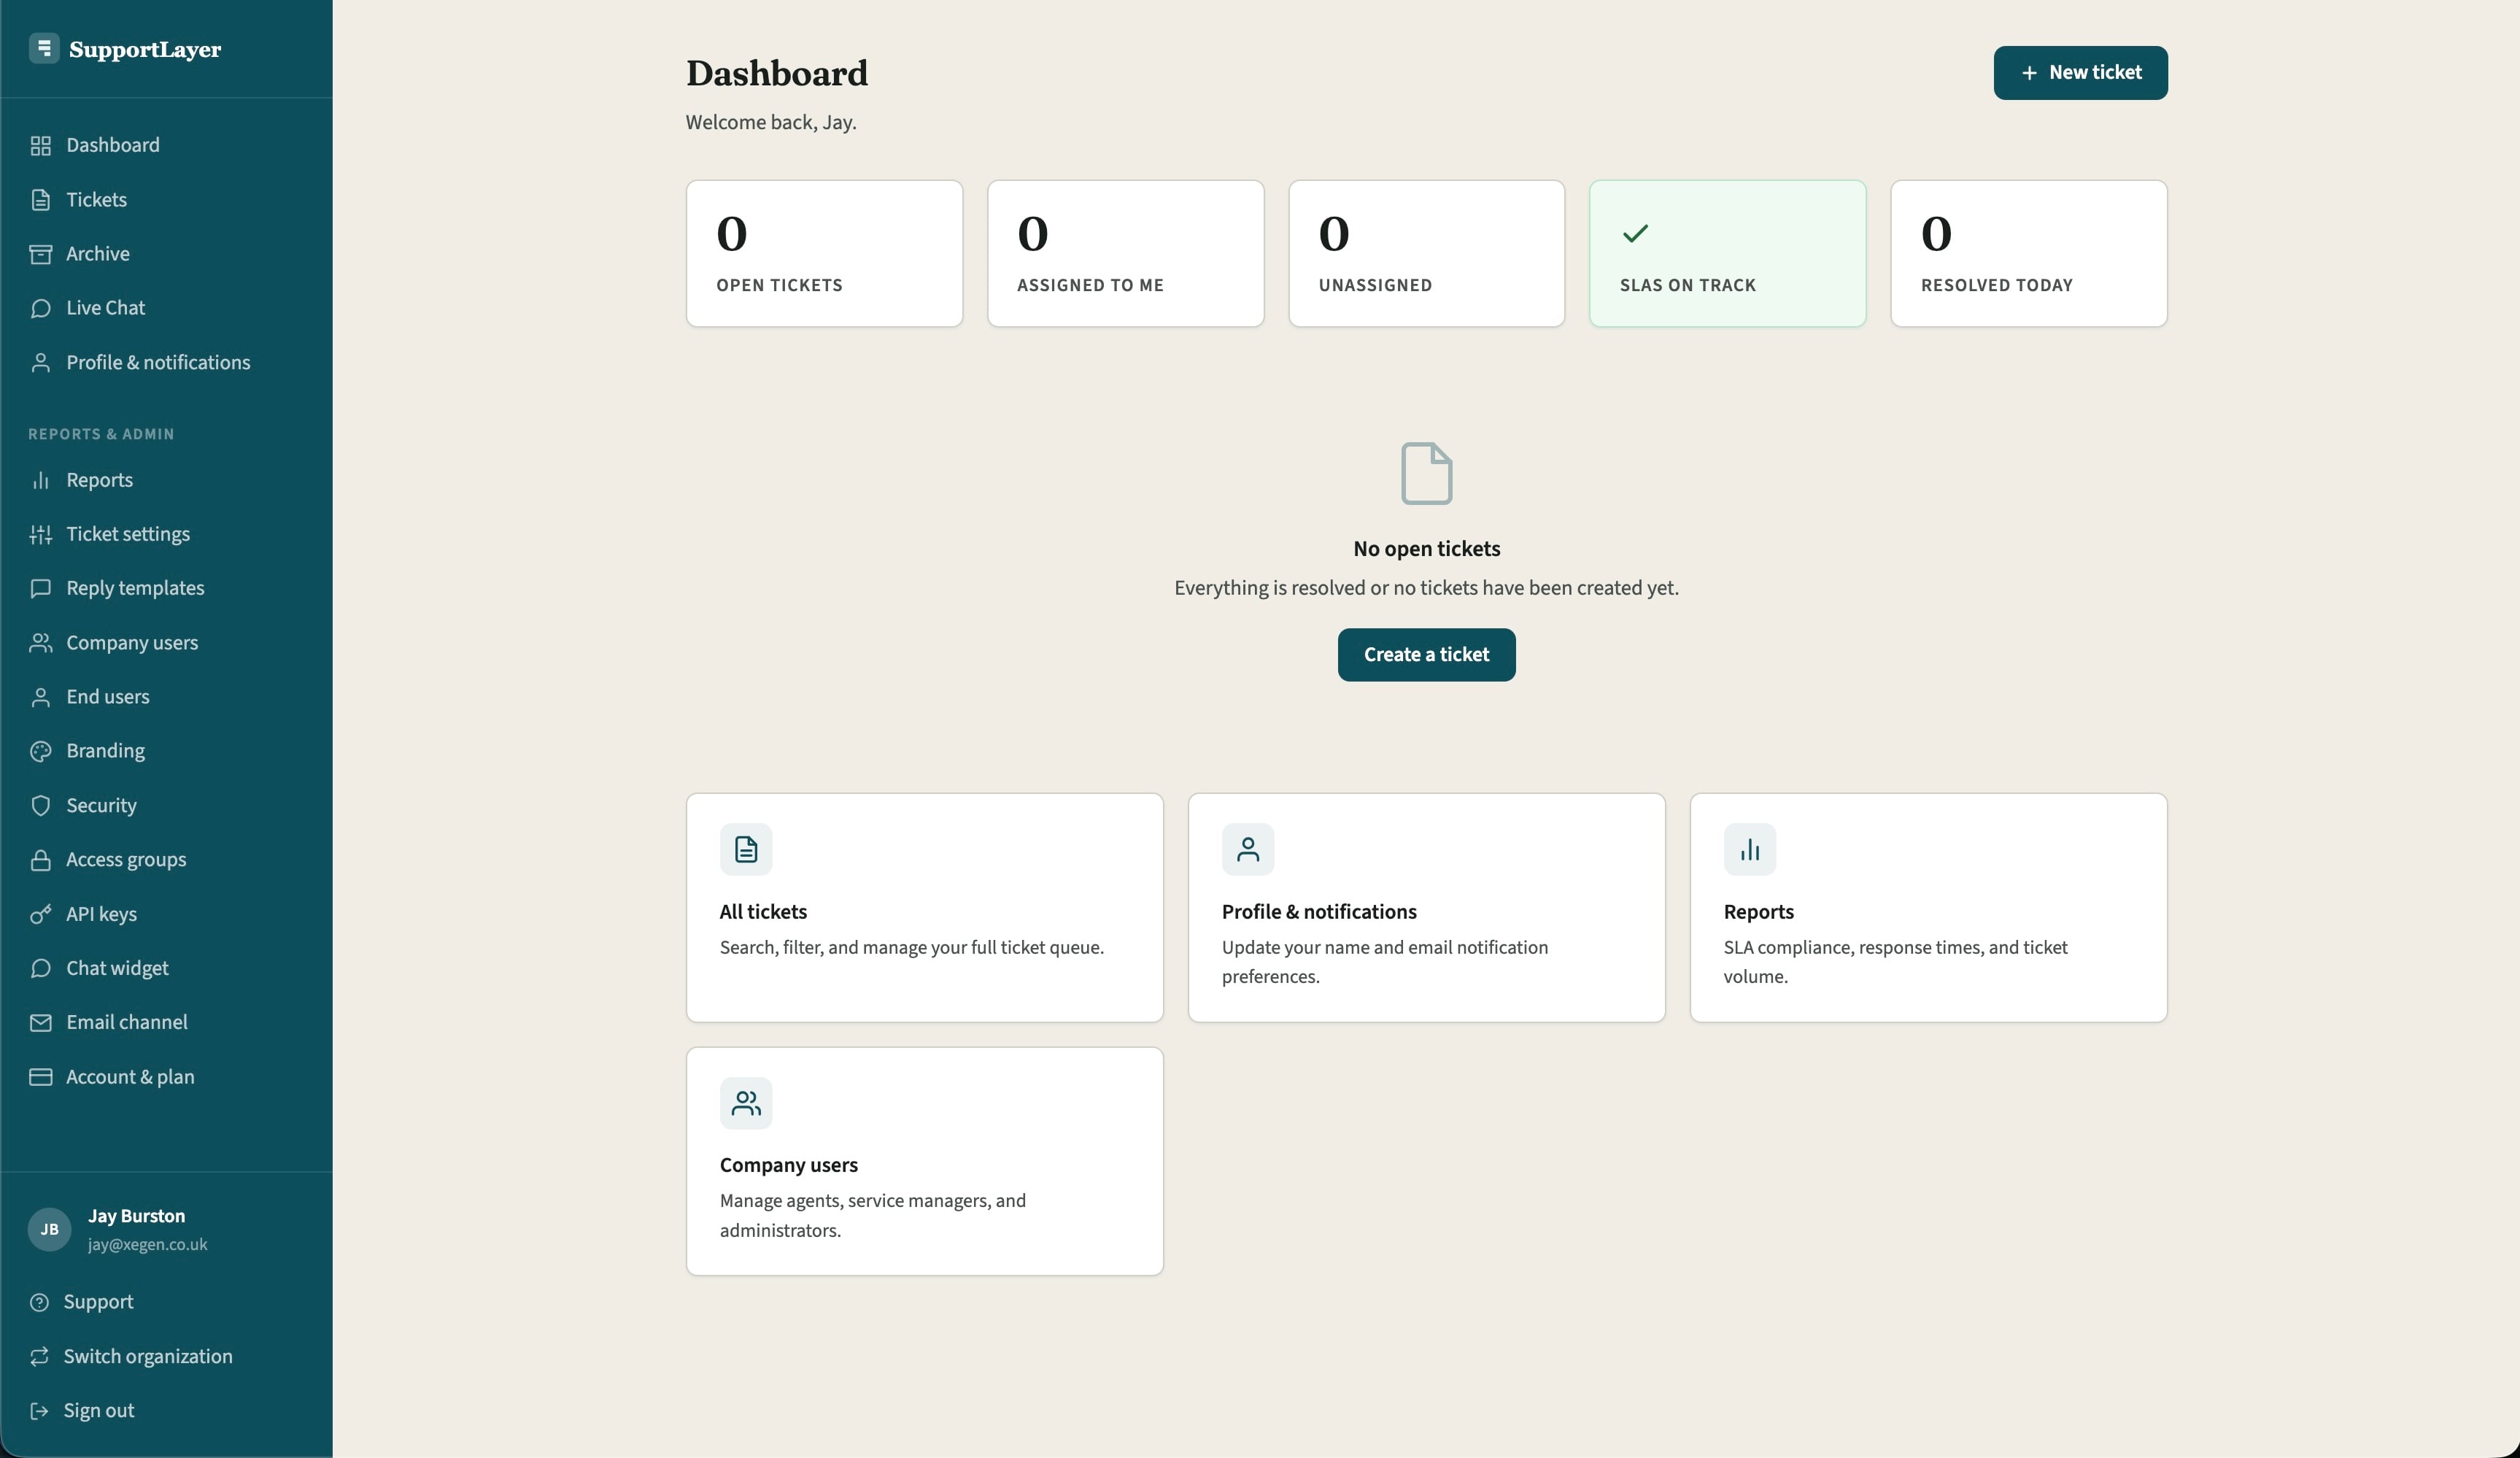The width and height of the screenshot is (2520, 1458).
Task: Click the Branding palette icon
Action: click(40, 751)
